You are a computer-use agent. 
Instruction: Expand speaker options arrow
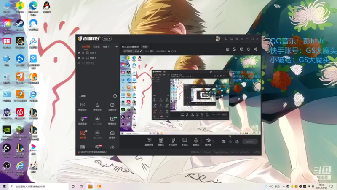[x=213, y=141]
